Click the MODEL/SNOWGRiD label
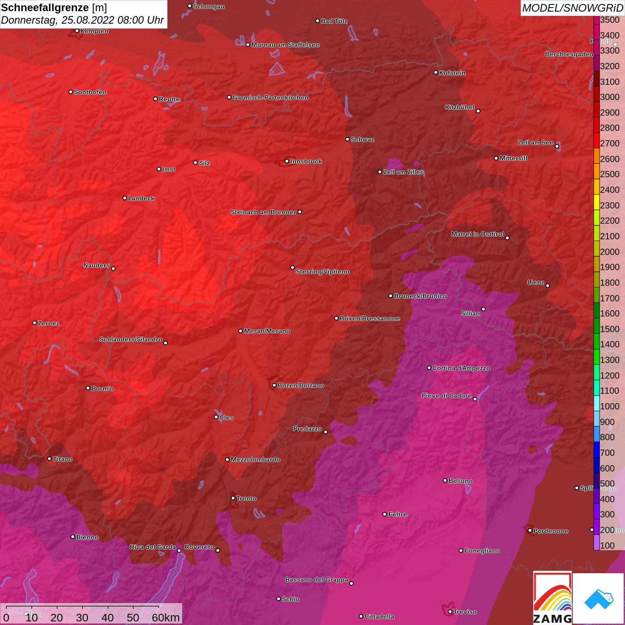Screen dimensions: 625x625 coord(572,8)
